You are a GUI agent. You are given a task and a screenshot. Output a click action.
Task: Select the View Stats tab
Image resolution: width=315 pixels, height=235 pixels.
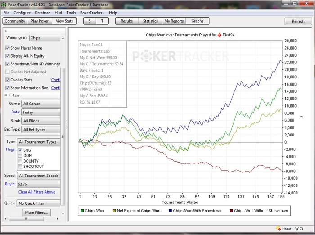point(64,21)
